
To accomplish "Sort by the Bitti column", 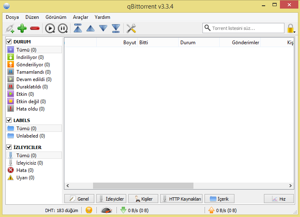I will [x=158, y=43].
